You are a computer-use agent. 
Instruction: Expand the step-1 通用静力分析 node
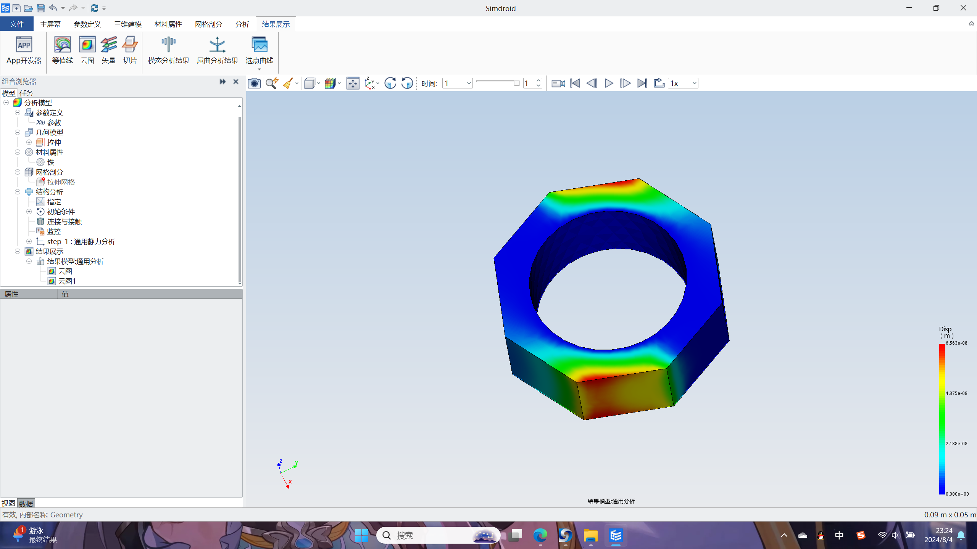[x=29, y=241]
